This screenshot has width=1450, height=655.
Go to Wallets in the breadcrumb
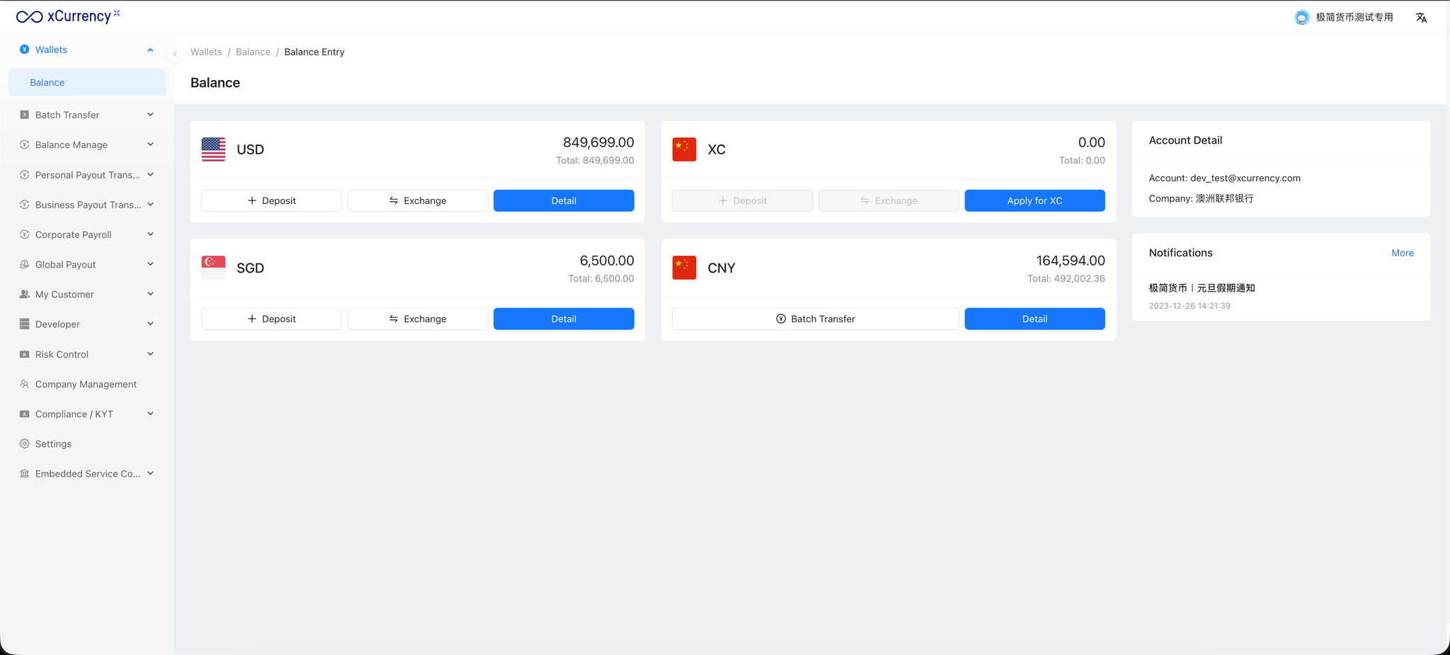(x=206, y=52)
